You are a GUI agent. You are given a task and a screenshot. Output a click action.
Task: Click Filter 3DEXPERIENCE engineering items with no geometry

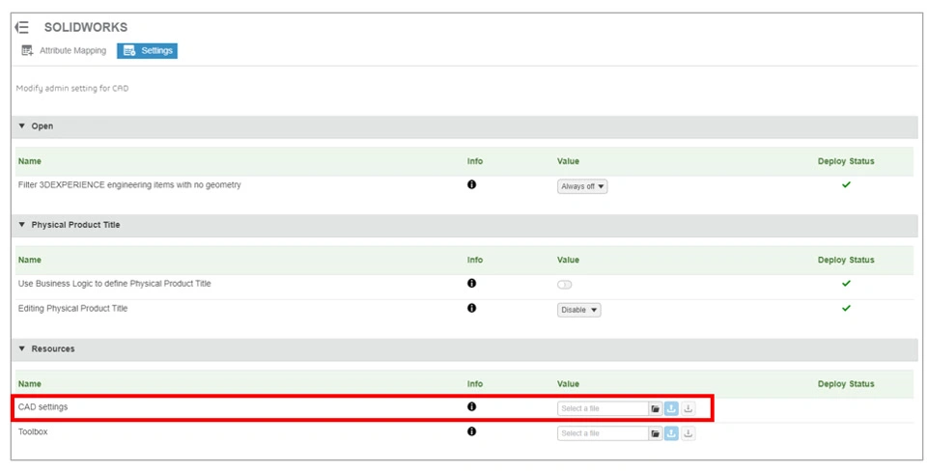click(129, 185)
